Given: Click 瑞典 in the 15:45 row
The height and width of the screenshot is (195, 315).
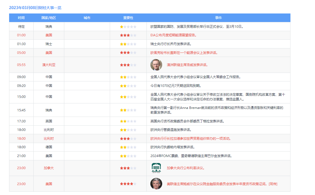Looking at the screenshot, I should pyautogui.click(x=49, y=110).
